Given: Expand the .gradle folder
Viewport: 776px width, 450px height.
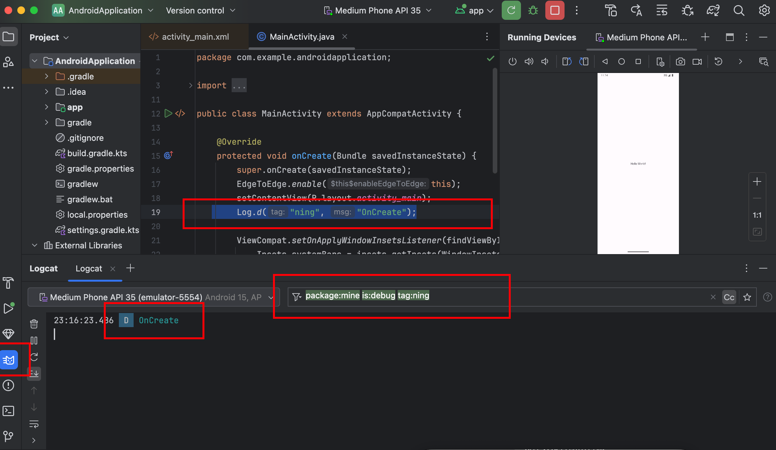Looking at the screenshot, I should pos(46,76).
